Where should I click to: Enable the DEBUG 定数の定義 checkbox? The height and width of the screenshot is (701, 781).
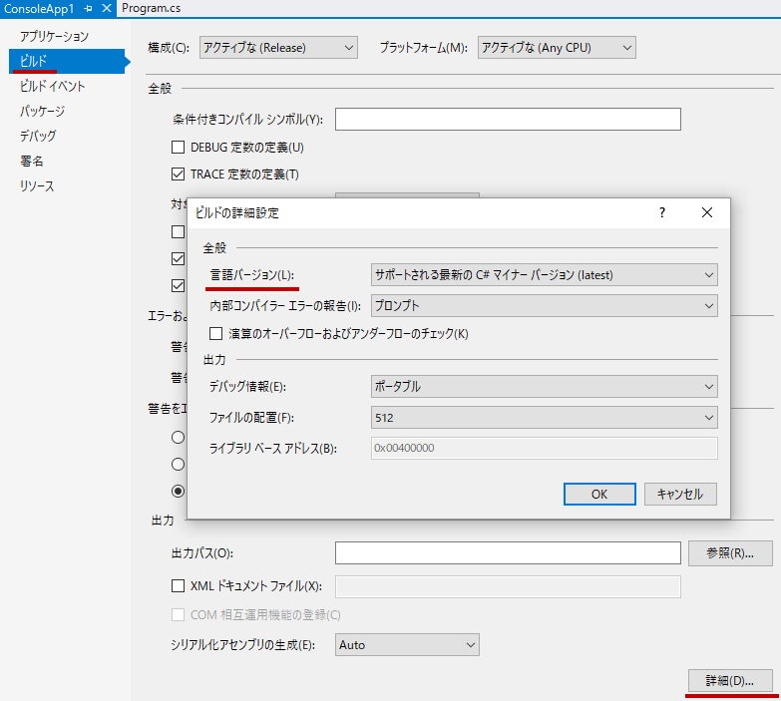tap(178, 148)
